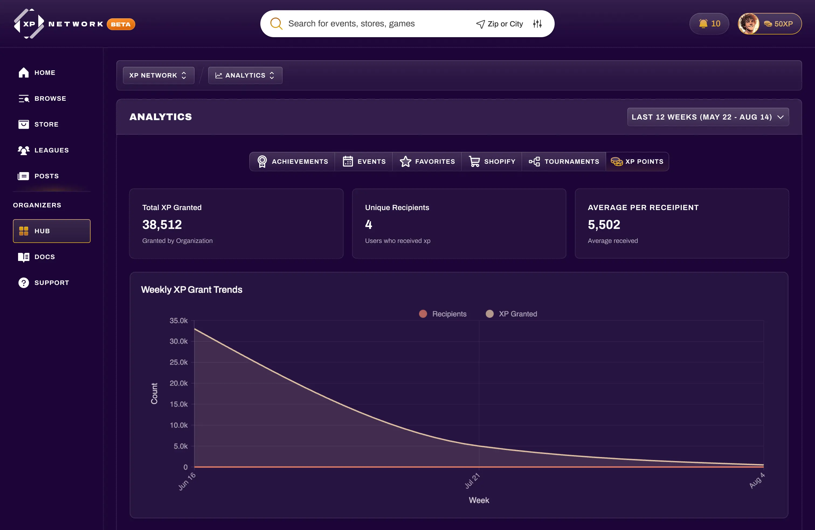
Task: Open the Analytics breadcrumb dropdown
Action: click(245, 75)
